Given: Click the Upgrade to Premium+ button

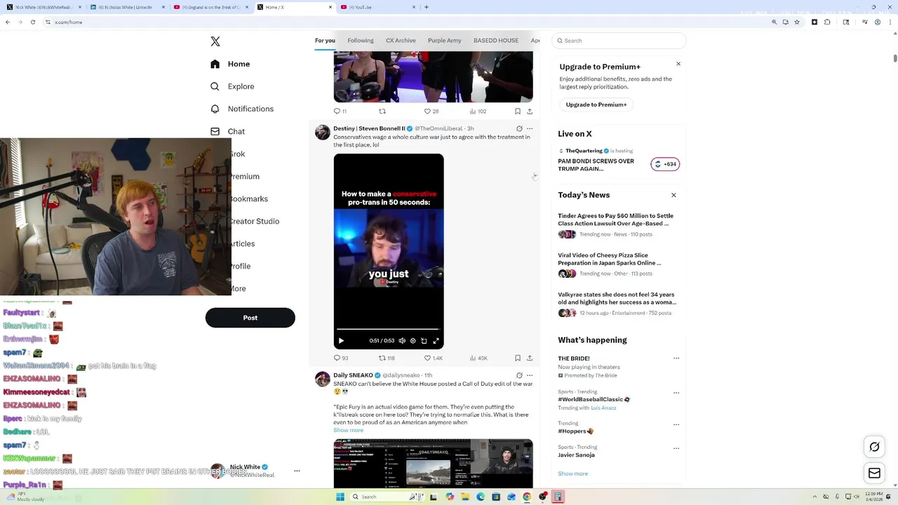Looking at the screenshot, I should coord(596,105).
